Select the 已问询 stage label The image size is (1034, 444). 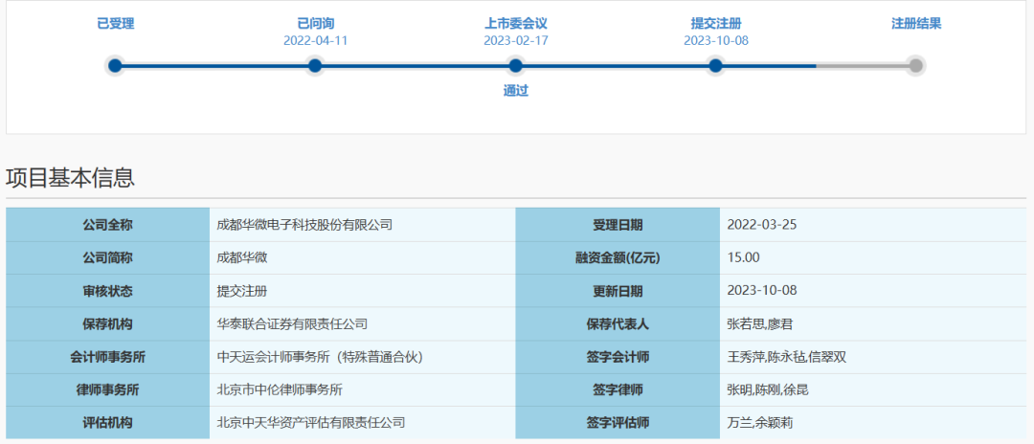point(315,24)
